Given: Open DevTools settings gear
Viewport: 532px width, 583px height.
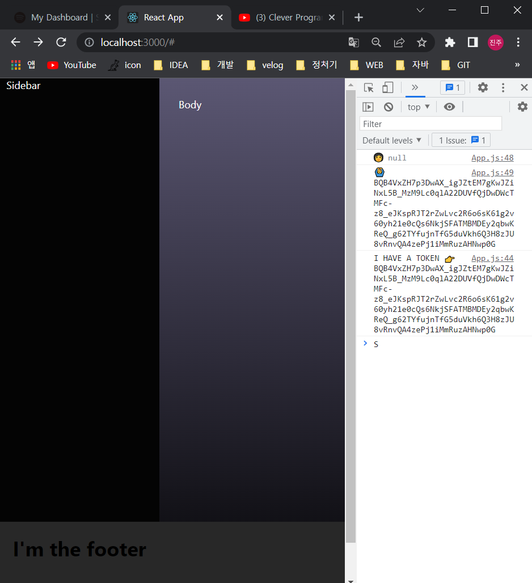Looking at the screenshot, I should tap(483, 87).
